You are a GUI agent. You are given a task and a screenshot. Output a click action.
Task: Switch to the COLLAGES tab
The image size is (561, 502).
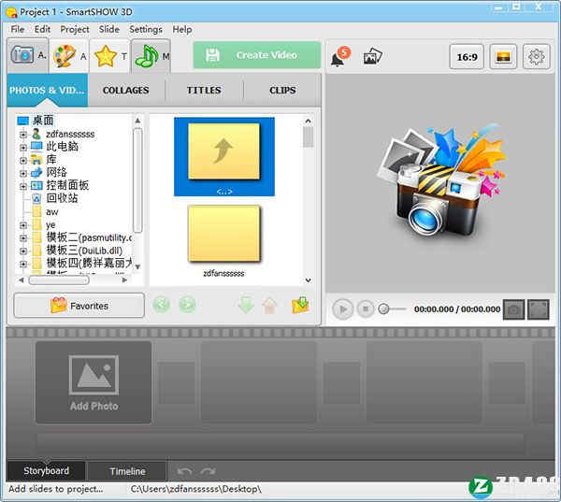(126, 91)
